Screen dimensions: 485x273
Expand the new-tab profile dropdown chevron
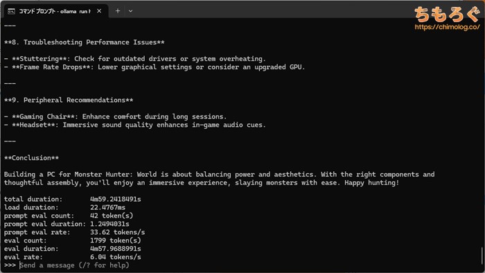tap(130, 11)
